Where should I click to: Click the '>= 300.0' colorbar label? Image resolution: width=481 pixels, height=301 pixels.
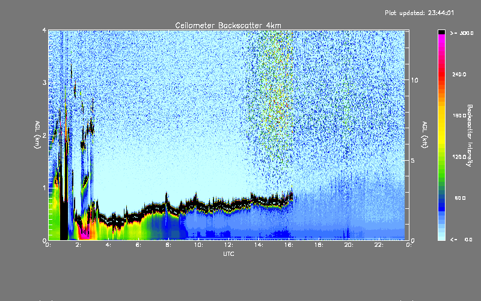click(x=462, y=33)
